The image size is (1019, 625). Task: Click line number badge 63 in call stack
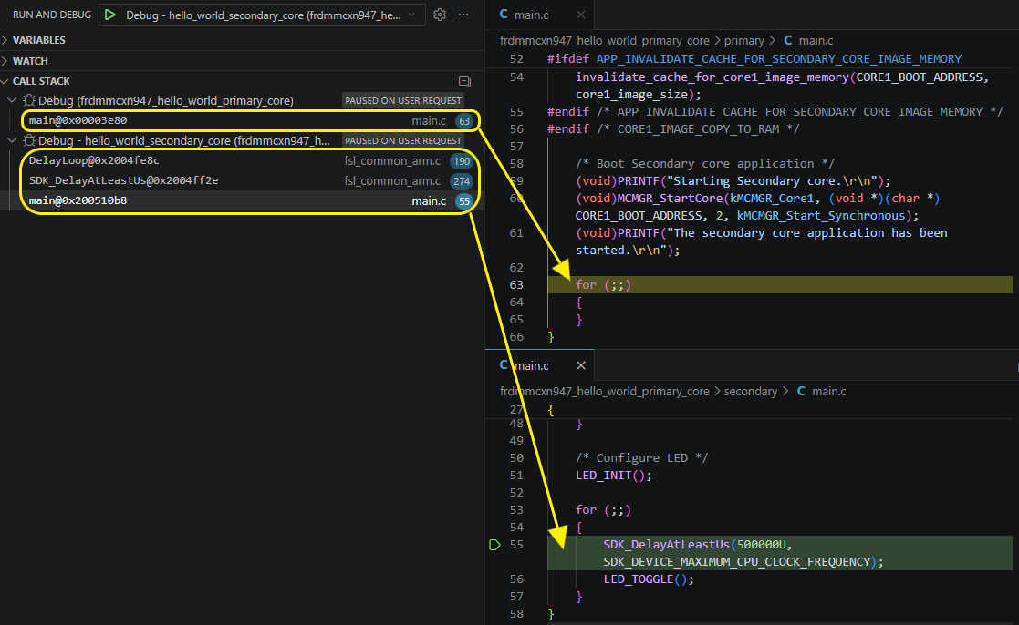(464, 121)
